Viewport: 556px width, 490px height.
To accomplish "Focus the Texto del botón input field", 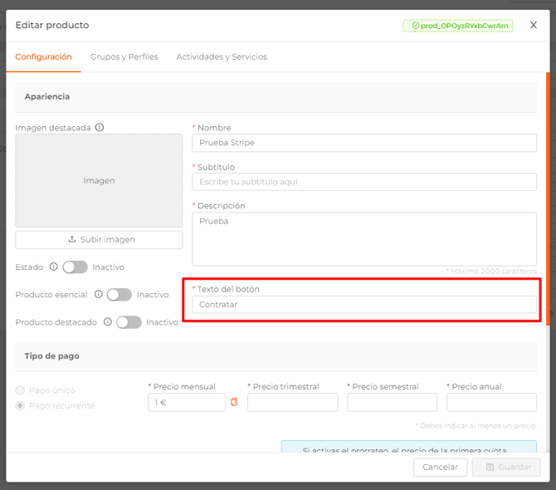I will point(364,305).
